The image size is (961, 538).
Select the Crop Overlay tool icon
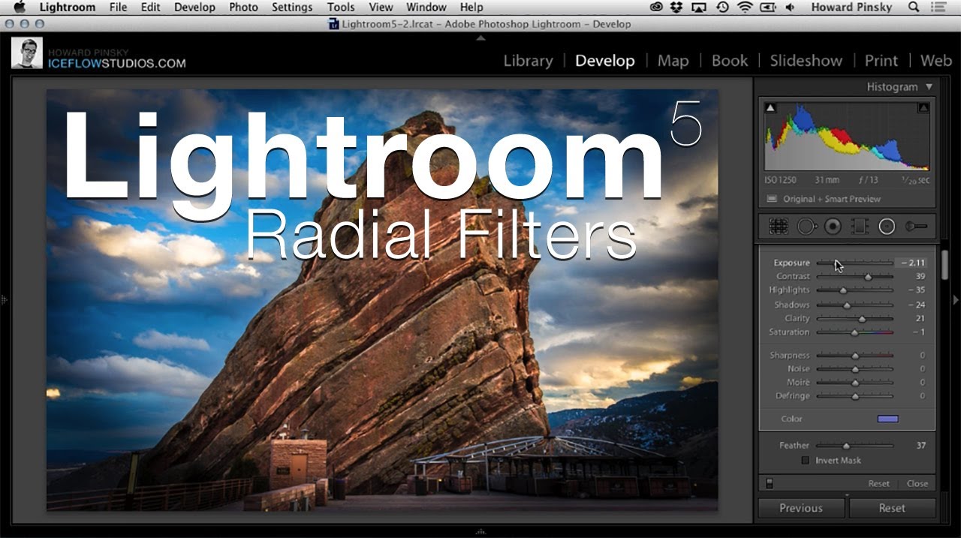(x=778, y=226)
